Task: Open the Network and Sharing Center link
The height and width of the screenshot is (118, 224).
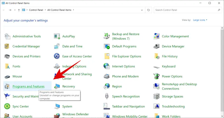Action: point(77,76)
